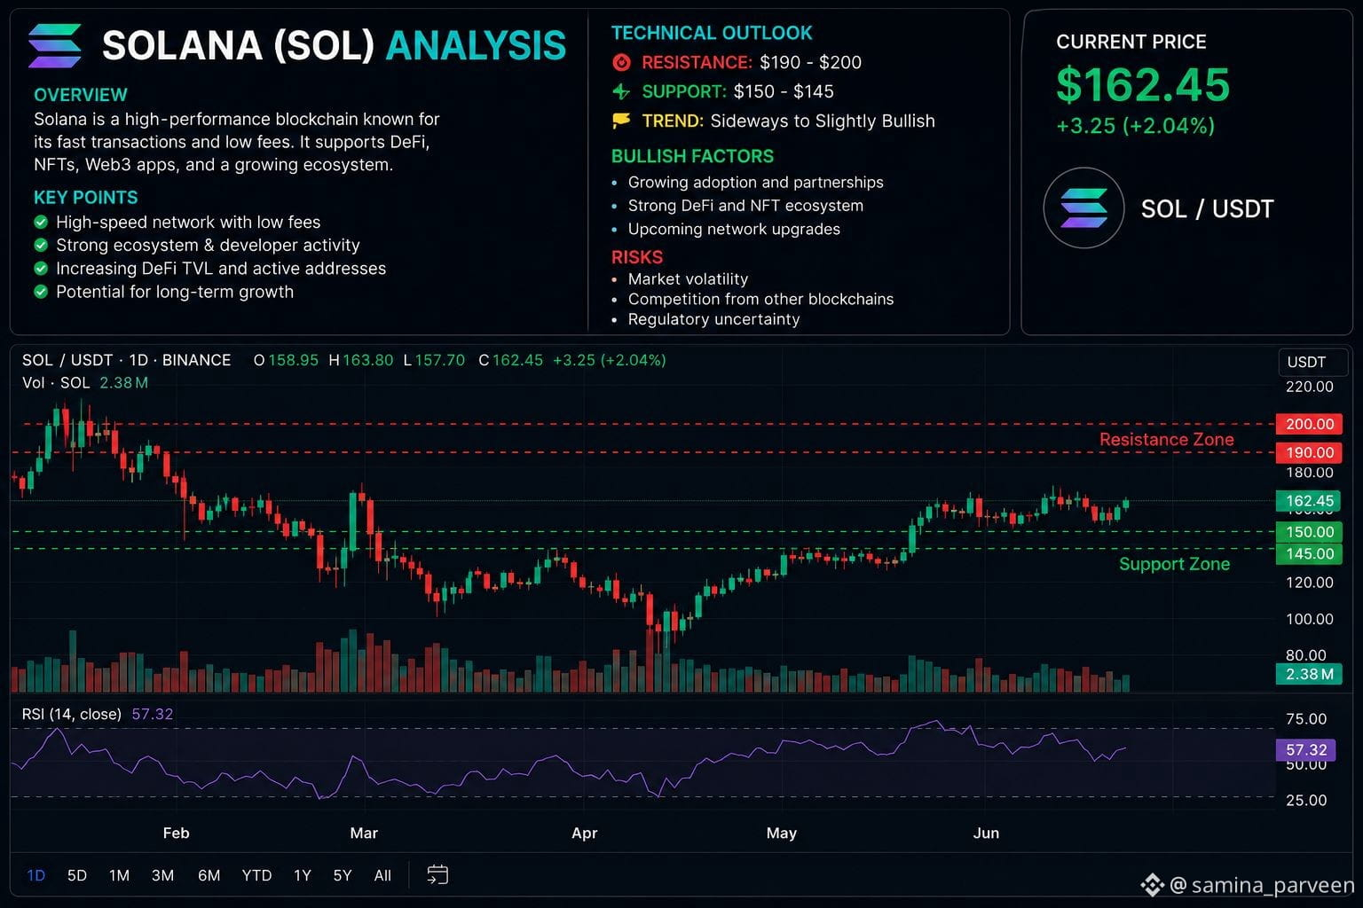
Task: Click the red 200.00 resistance price tag
Action: (1309, 425)
